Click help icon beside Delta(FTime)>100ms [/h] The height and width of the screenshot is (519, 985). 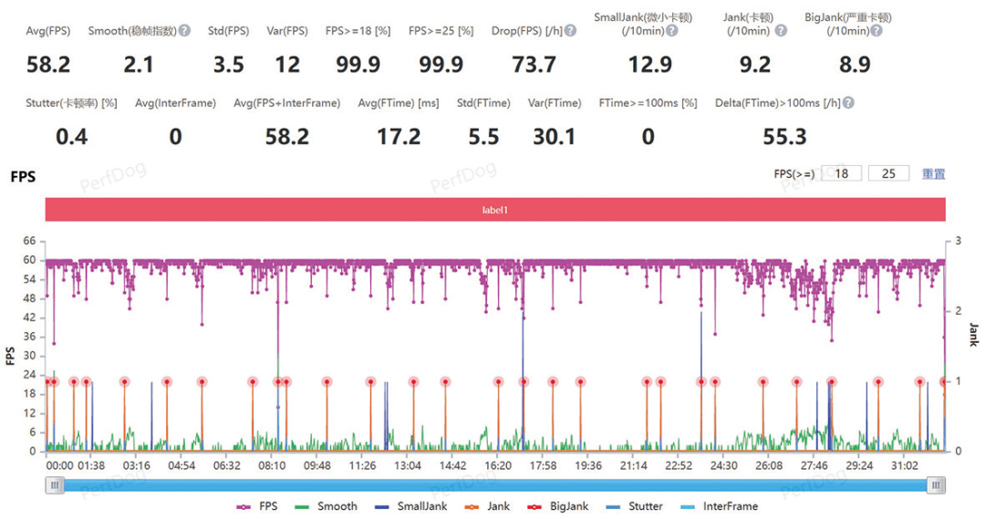tap(849, 103)
